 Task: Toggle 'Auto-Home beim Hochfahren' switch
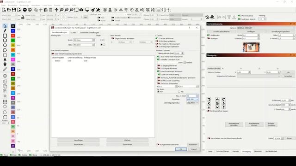point(158,56)
